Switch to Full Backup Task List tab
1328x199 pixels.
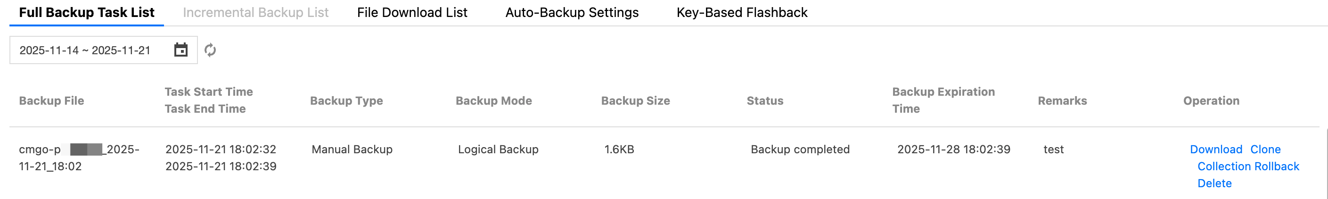[x=87, y=12]
